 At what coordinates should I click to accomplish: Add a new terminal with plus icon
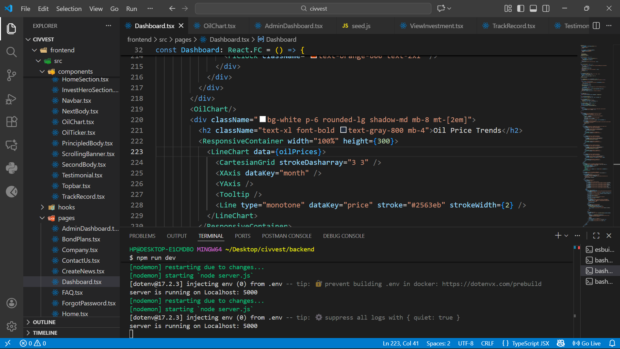pyautogui.click(x=558, y=236)
